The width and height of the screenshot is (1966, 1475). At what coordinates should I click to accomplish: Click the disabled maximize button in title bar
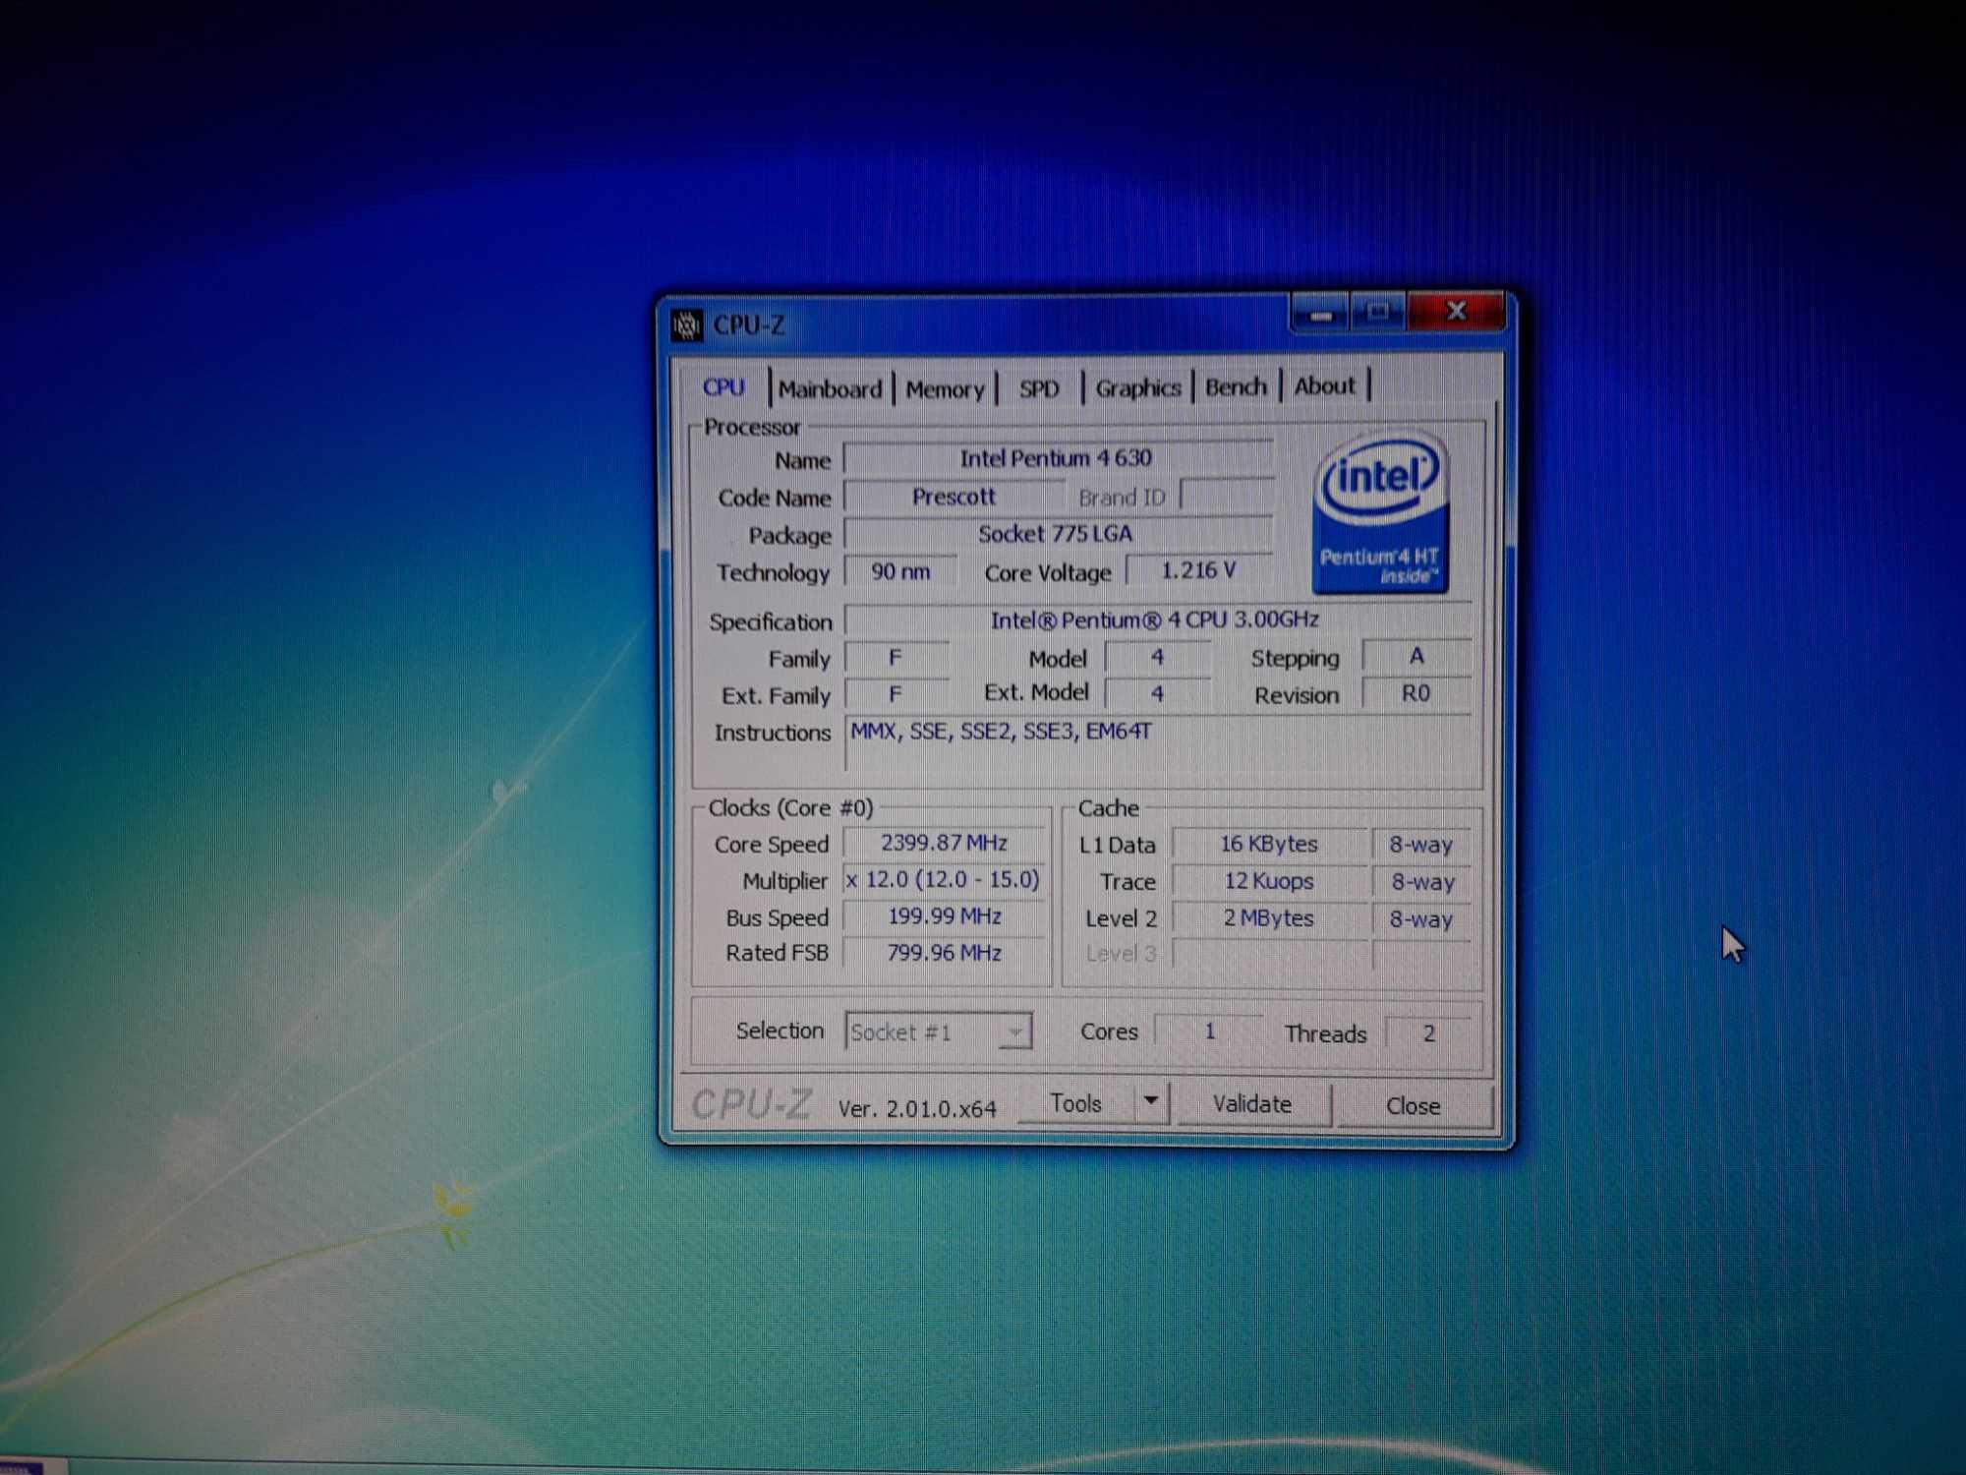coord(1377,314)
